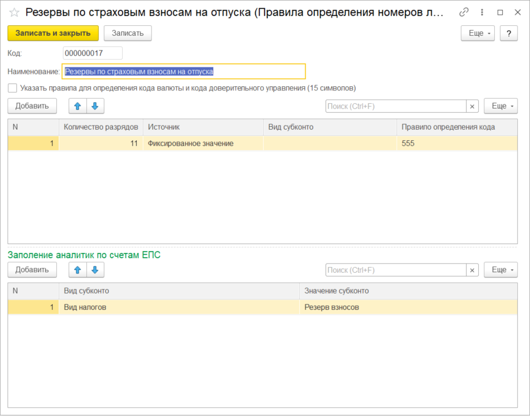Screen dimensions: 530x416
Task: Expand the upper table Еще menu
Action: click(500, 106)
